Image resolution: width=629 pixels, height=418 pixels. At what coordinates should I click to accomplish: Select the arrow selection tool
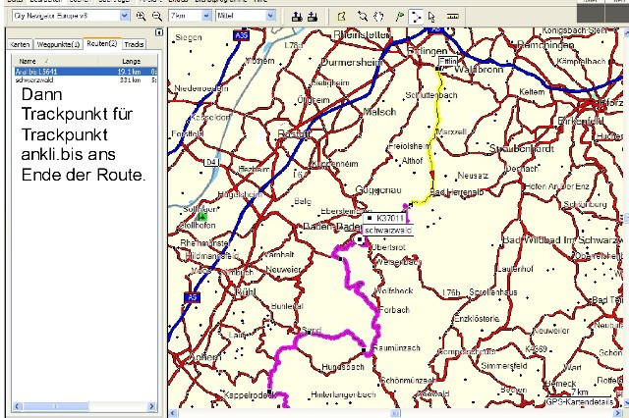click(430, 17)
